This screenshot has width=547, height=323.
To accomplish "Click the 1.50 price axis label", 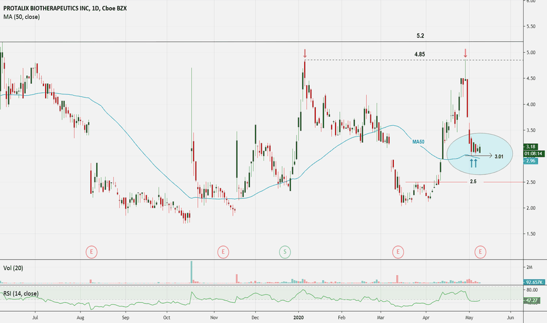I will pyautogui.click(x=531, y=234).
